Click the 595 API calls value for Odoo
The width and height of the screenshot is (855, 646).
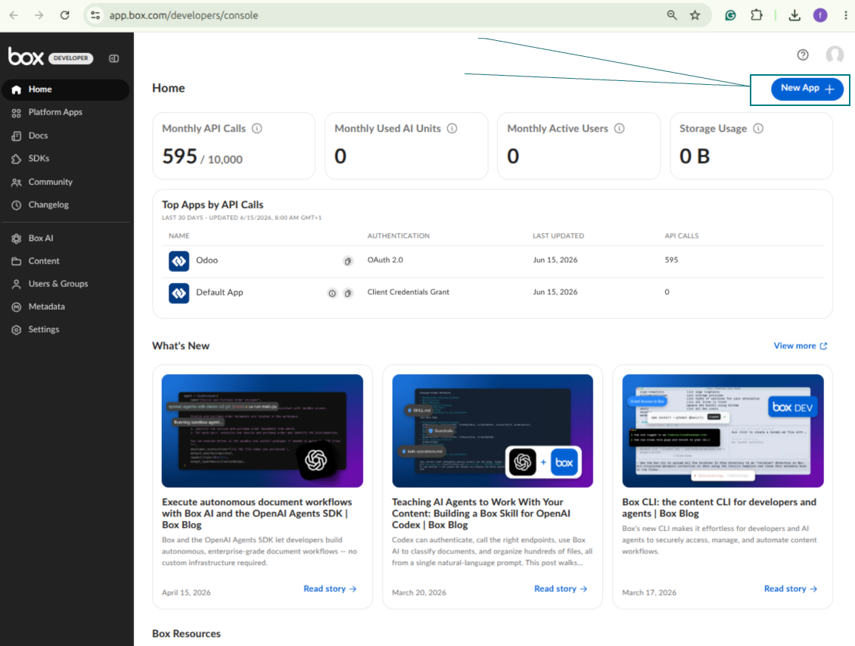click(x=671, y=261)
